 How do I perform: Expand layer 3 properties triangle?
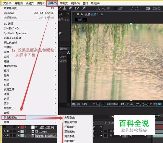click(x=19, y=136)
